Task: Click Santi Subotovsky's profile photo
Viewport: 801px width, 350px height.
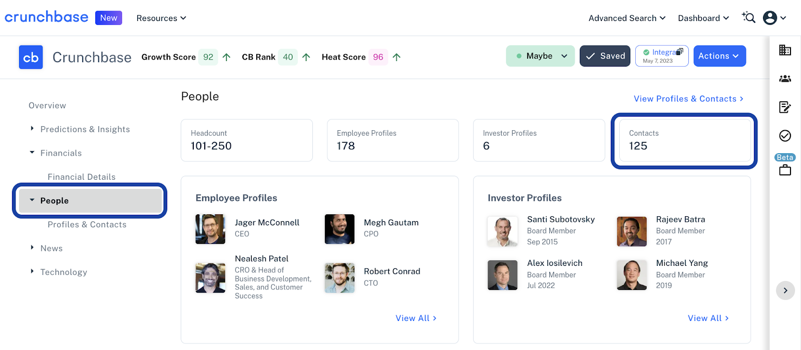Action: 503,231
